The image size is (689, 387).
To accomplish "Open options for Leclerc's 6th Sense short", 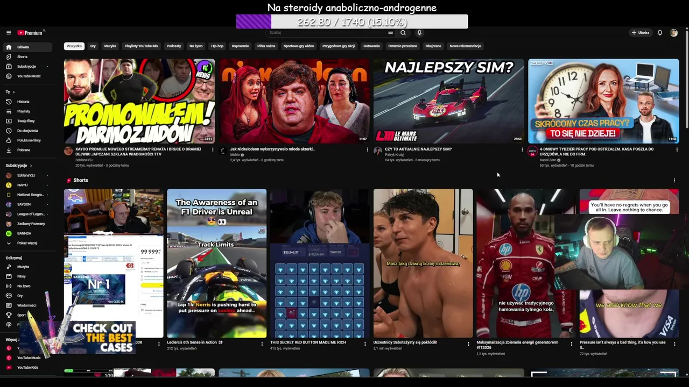I will pyautogui.click(x=262, y=343).
